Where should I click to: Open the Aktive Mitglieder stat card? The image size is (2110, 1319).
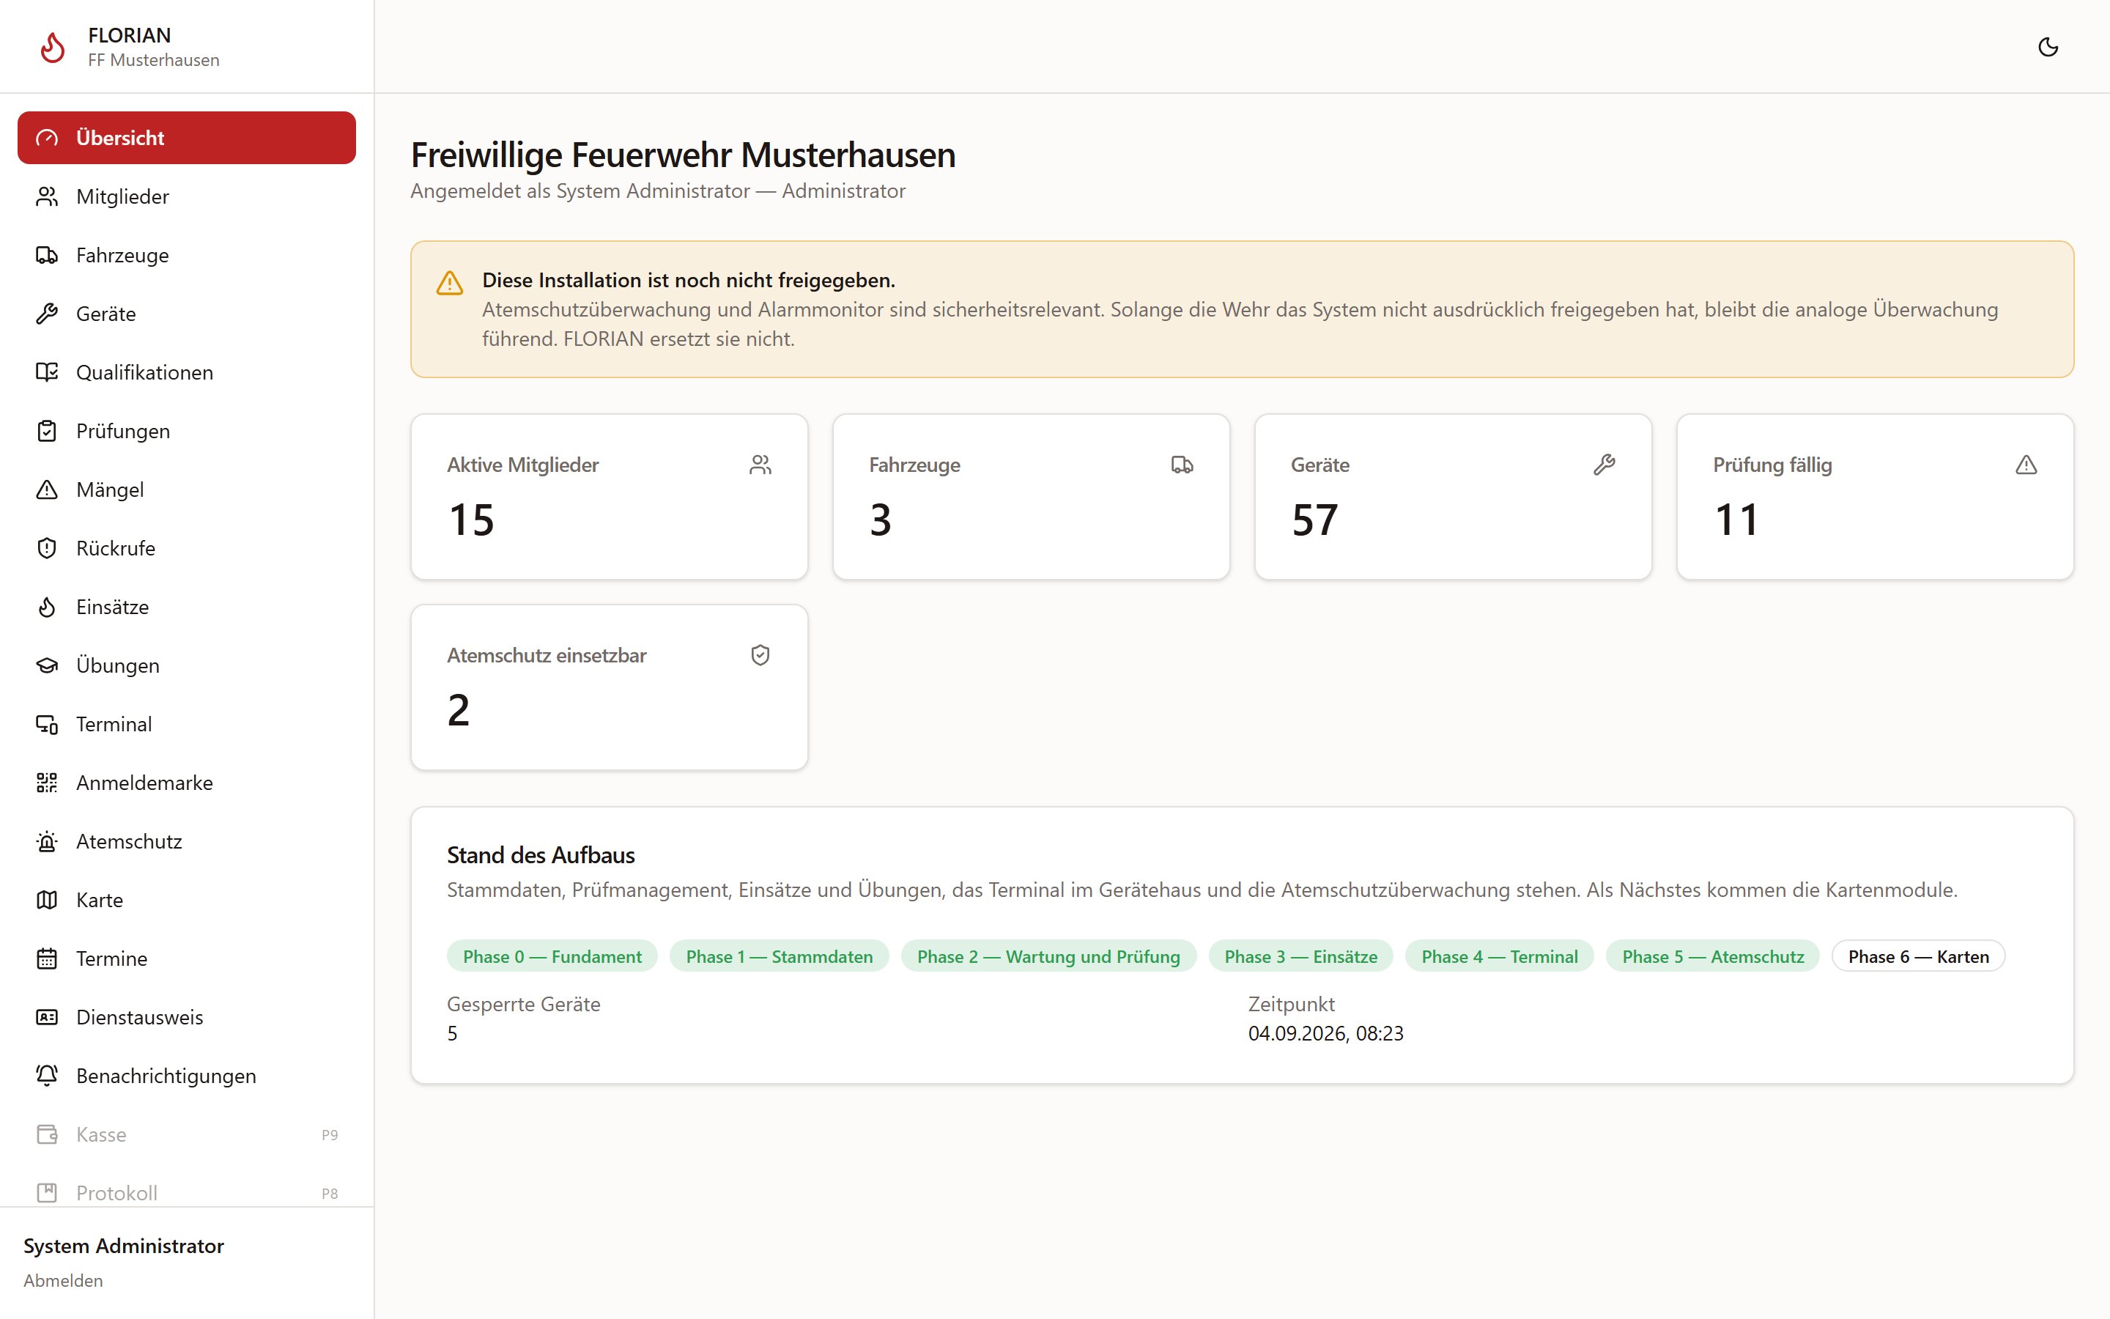tap(610, 496)
